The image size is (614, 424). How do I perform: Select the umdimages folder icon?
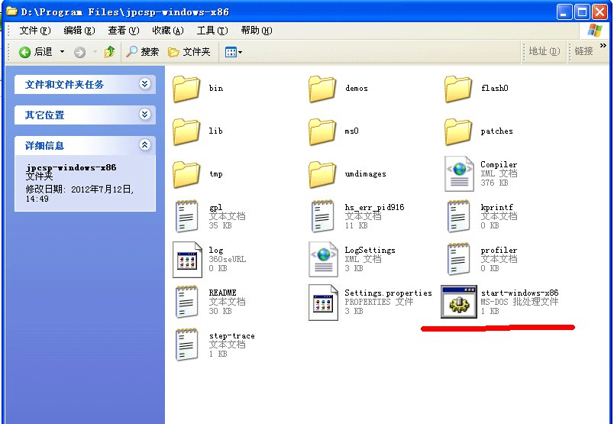[322, 174]
